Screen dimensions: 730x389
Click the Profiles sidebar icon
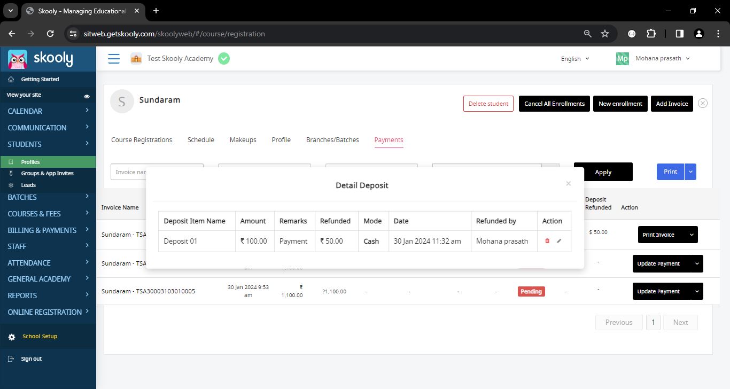pos(11,162)
